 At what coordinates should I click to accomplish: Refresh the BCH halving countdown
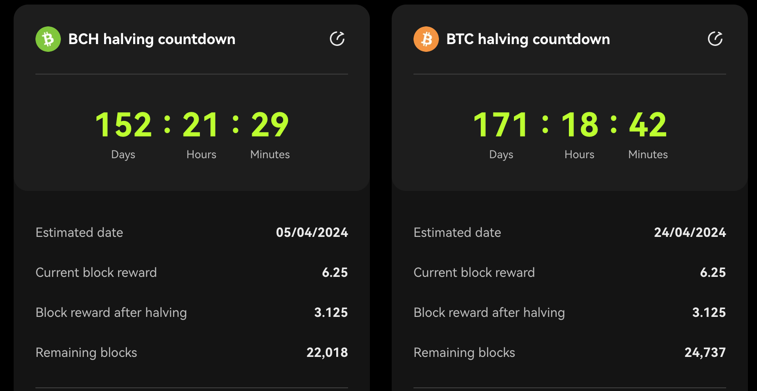(337, 39)
